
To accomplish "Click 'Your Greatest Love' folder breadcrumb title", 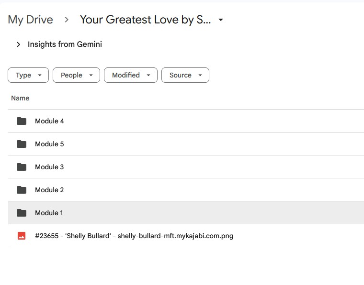I will point(145,20).
